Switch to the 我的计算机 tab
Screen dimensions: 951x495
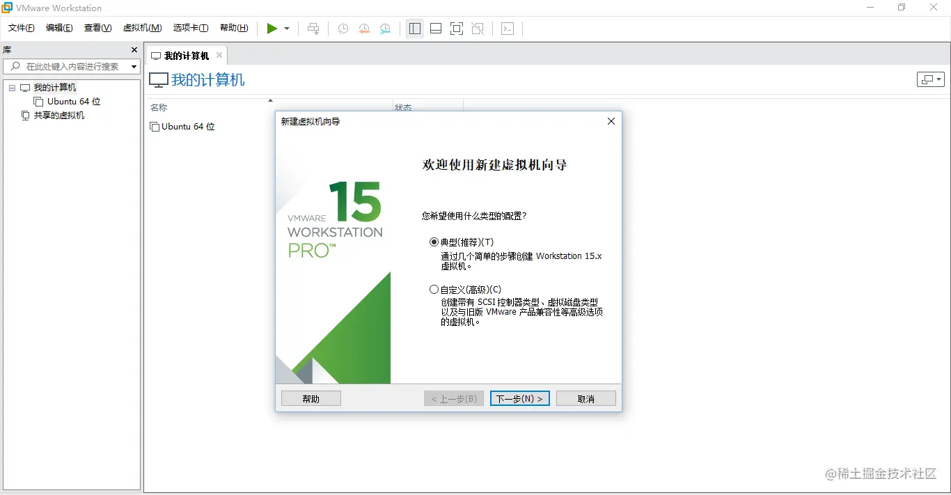[187, 56]
